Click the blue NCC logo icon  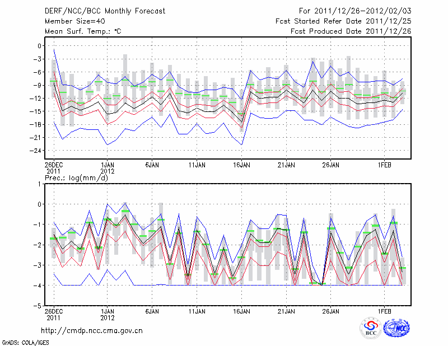397,328
